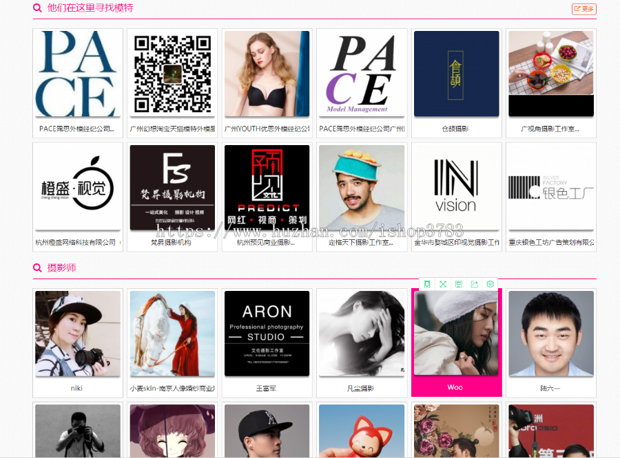Click the 重庆银色工坊广告策划有限公司 caption
This screenshot has height=458, width=620.
click(551, 243)
